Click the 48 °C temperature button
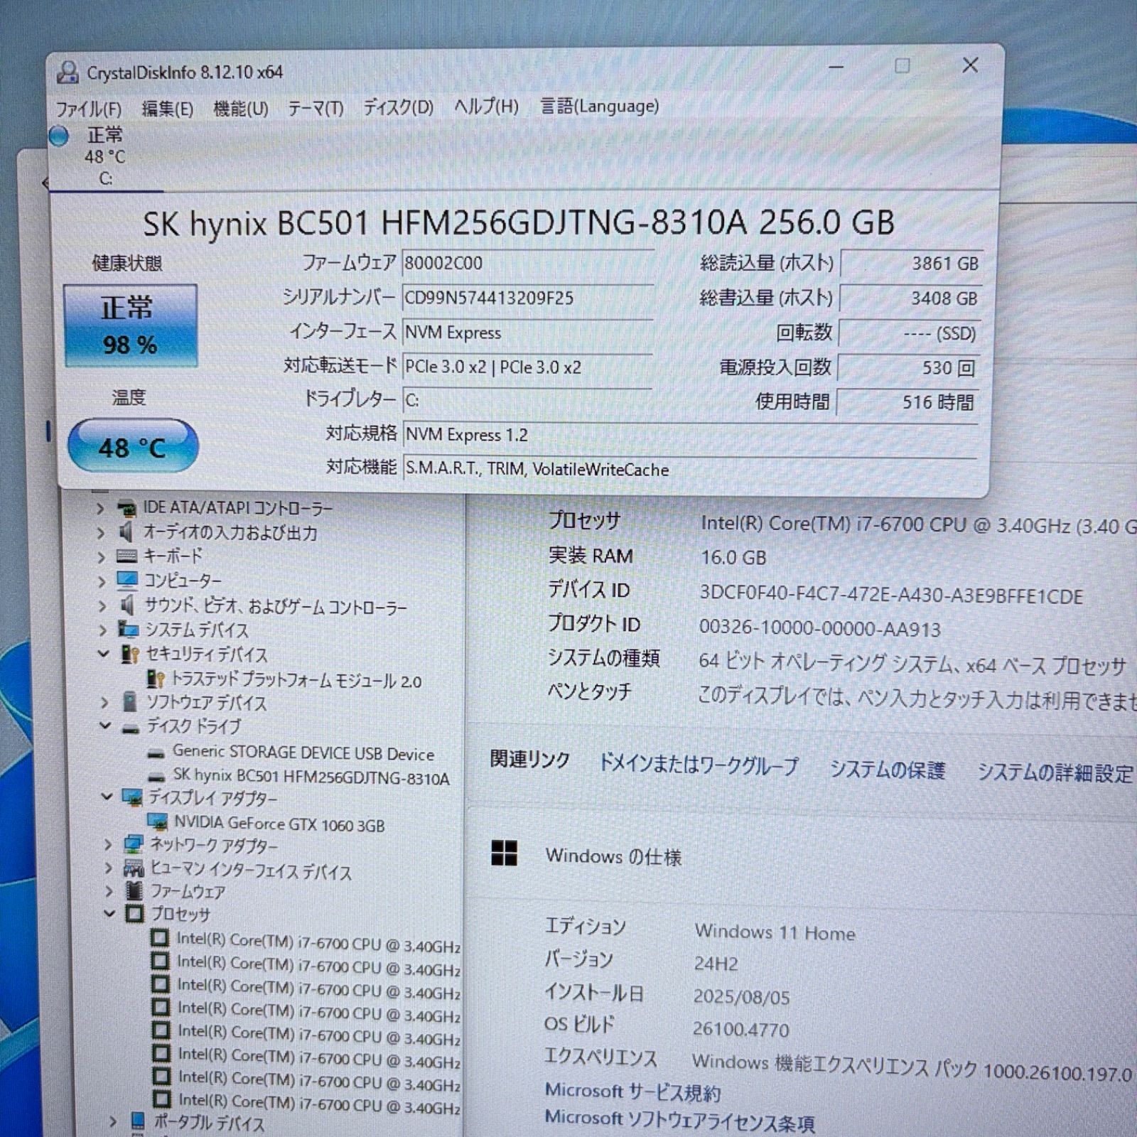Viewport: 1137px width, 1137px height. click(x=132, y=446)
